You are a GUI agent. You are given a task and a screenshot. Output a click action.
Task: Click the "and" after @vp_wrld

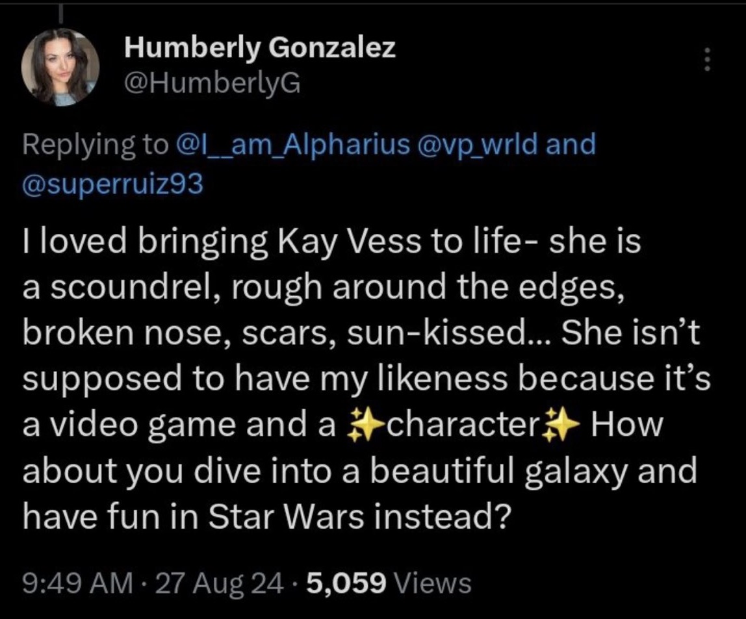point(571,144)
